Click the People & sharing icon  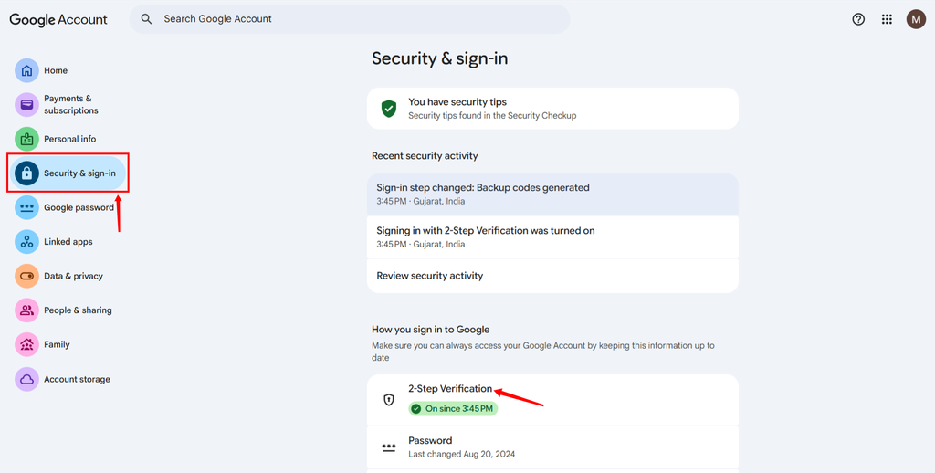(x=26, y=310)
